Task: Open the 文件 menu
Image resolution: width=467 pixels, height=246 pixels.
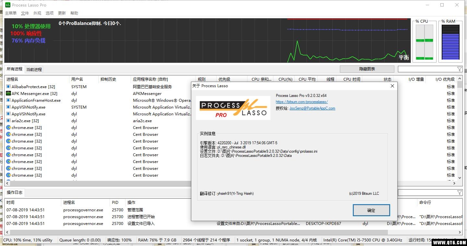Action: [x=25, y=13]
